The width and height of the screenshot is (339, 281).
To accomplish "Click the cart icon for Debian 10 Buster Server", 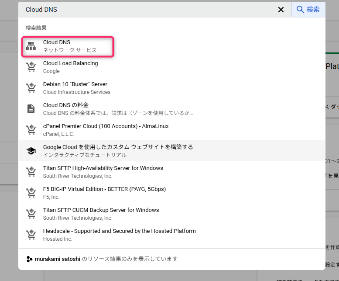I will pyautogui.click(x=31, y=88).
